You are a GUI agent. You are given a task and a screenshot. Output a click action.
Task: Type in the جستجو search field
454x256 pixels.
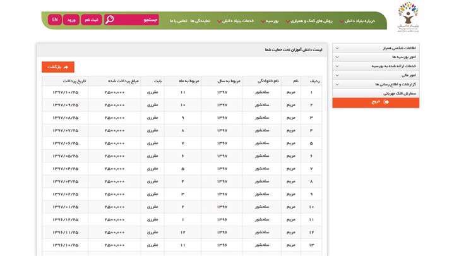139,20
